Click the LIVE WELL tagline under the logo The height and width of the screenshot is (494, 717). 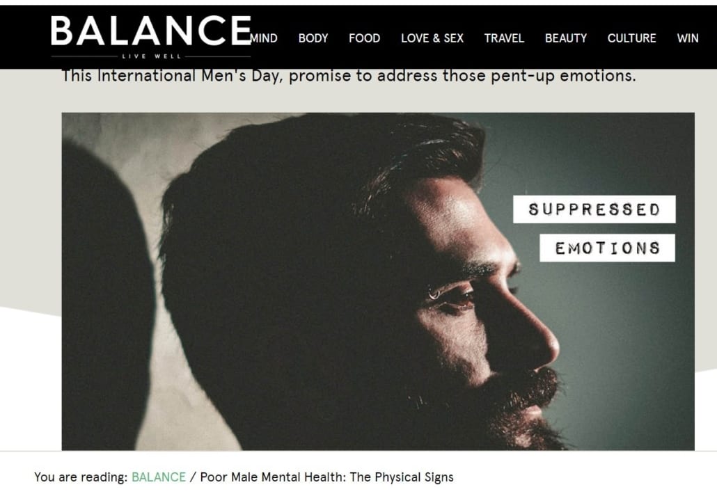click(x=151, y=56)
